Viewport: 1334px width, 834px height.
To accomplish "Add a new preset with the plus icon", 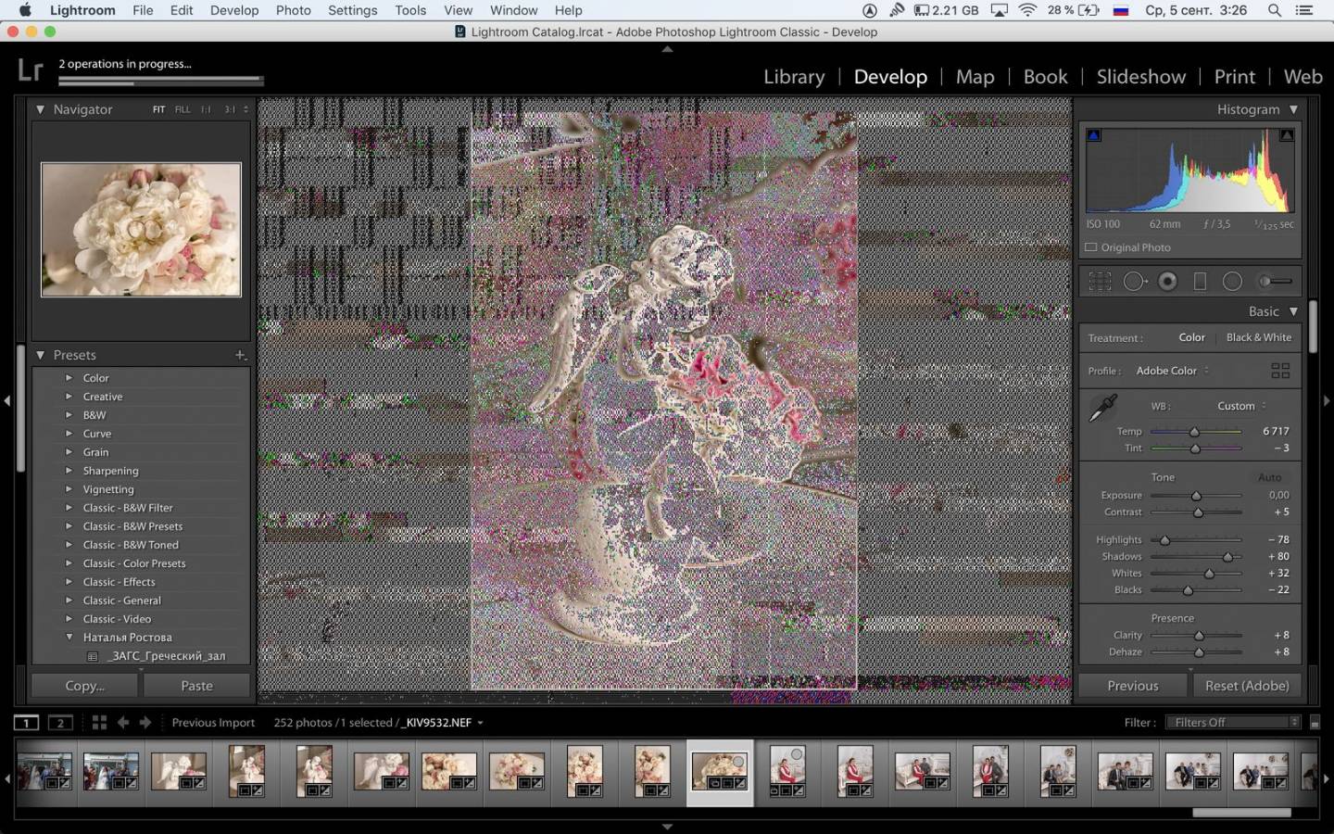I will point(240,355).
